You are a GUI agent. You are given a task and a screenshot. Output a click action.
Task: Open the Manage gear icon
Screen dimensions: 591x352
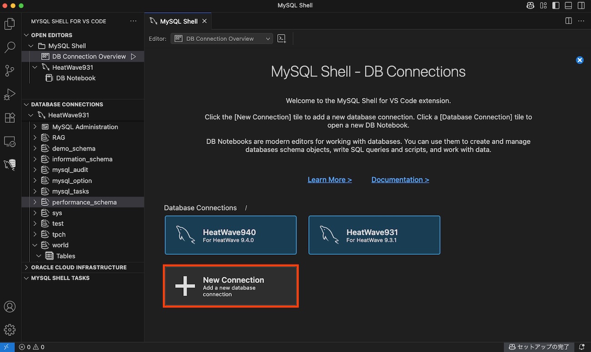tap(10, 330)
